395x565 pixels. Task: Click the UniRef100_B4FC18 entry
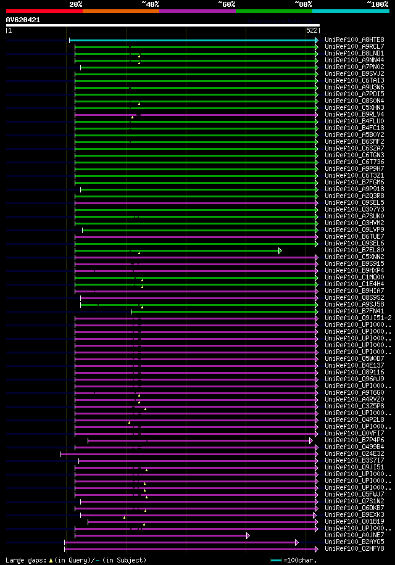tap(354, 128)
